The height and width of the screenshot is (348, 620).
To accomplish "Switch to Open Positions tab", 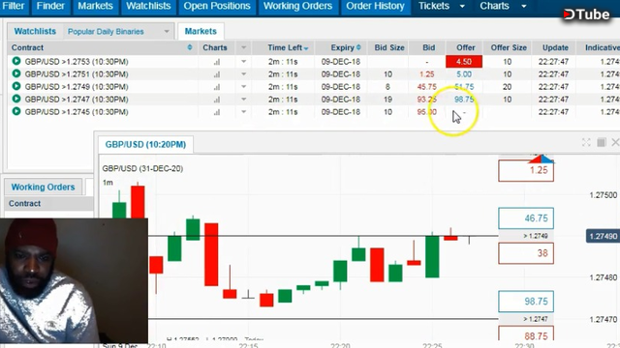I will click(x=217, y=7).
